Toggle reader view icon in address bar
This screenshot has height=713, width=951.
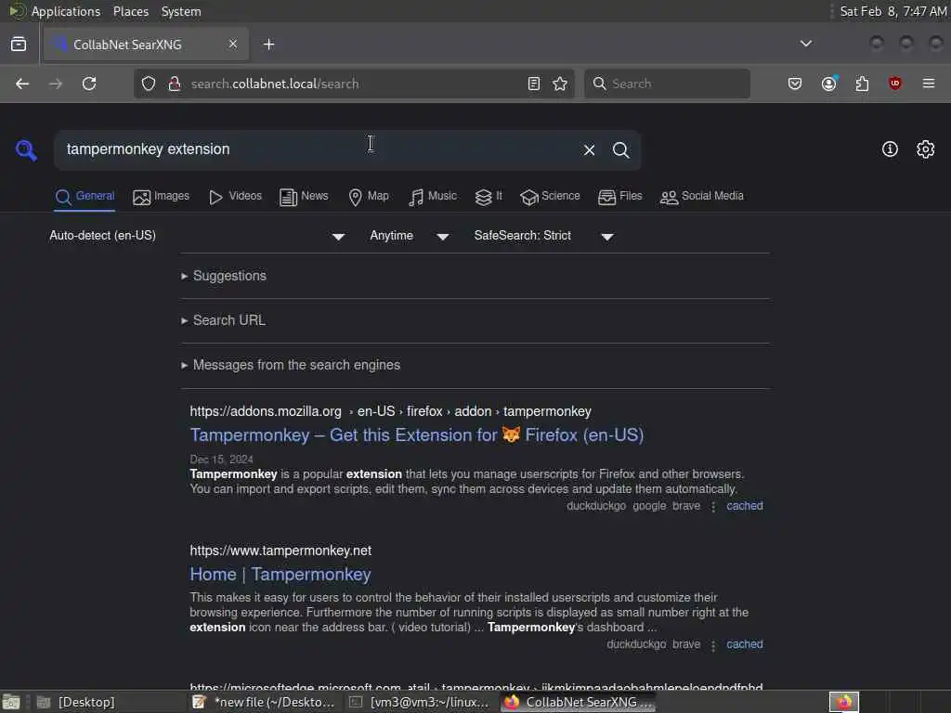534,84
